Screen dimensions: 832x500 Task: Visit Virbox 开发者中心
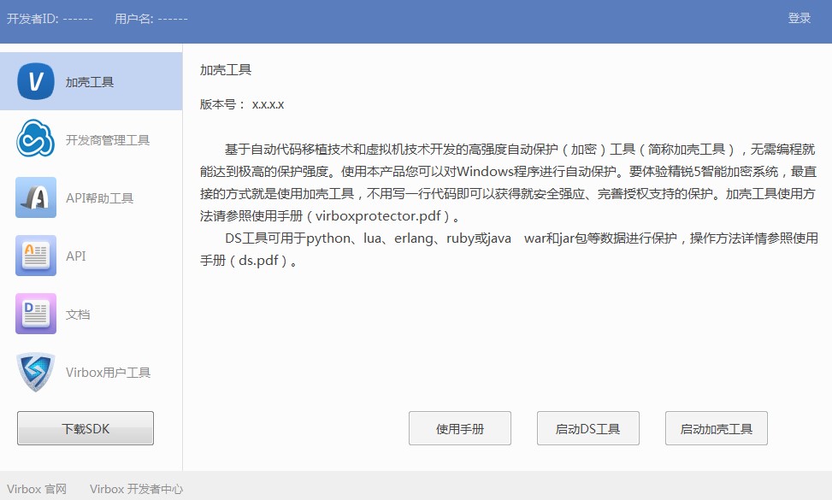138,489
